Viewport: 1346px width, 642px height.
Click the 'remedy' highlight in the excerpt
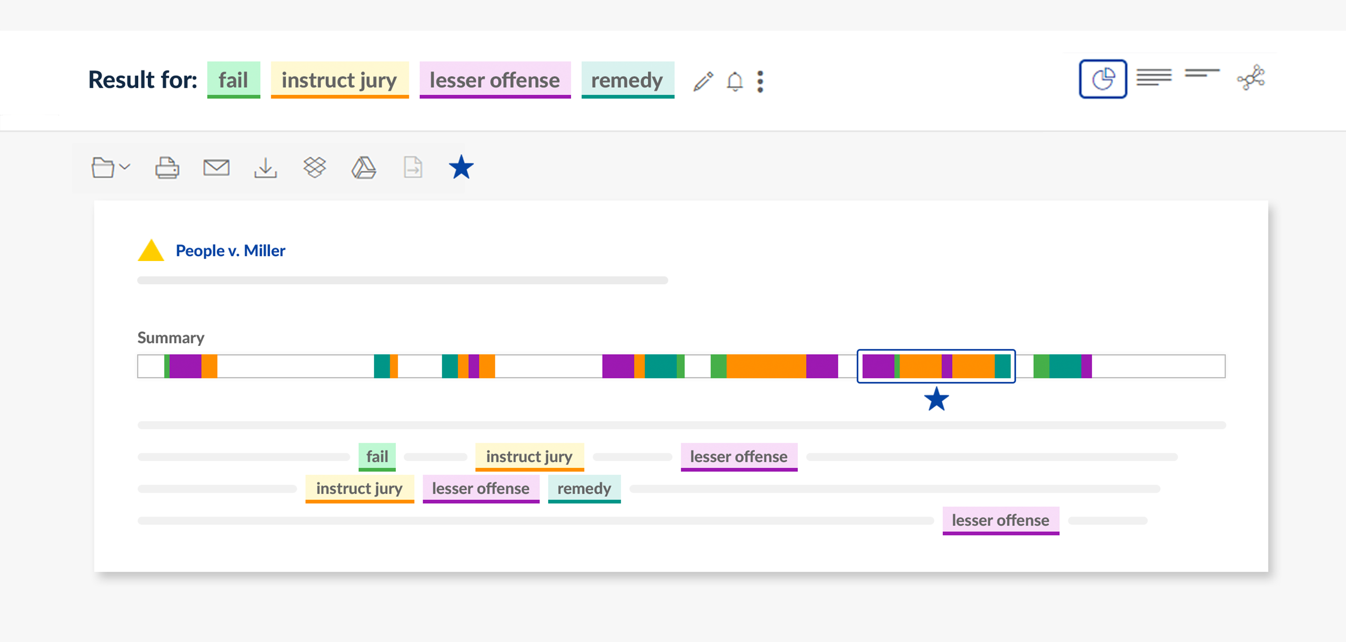584,488
